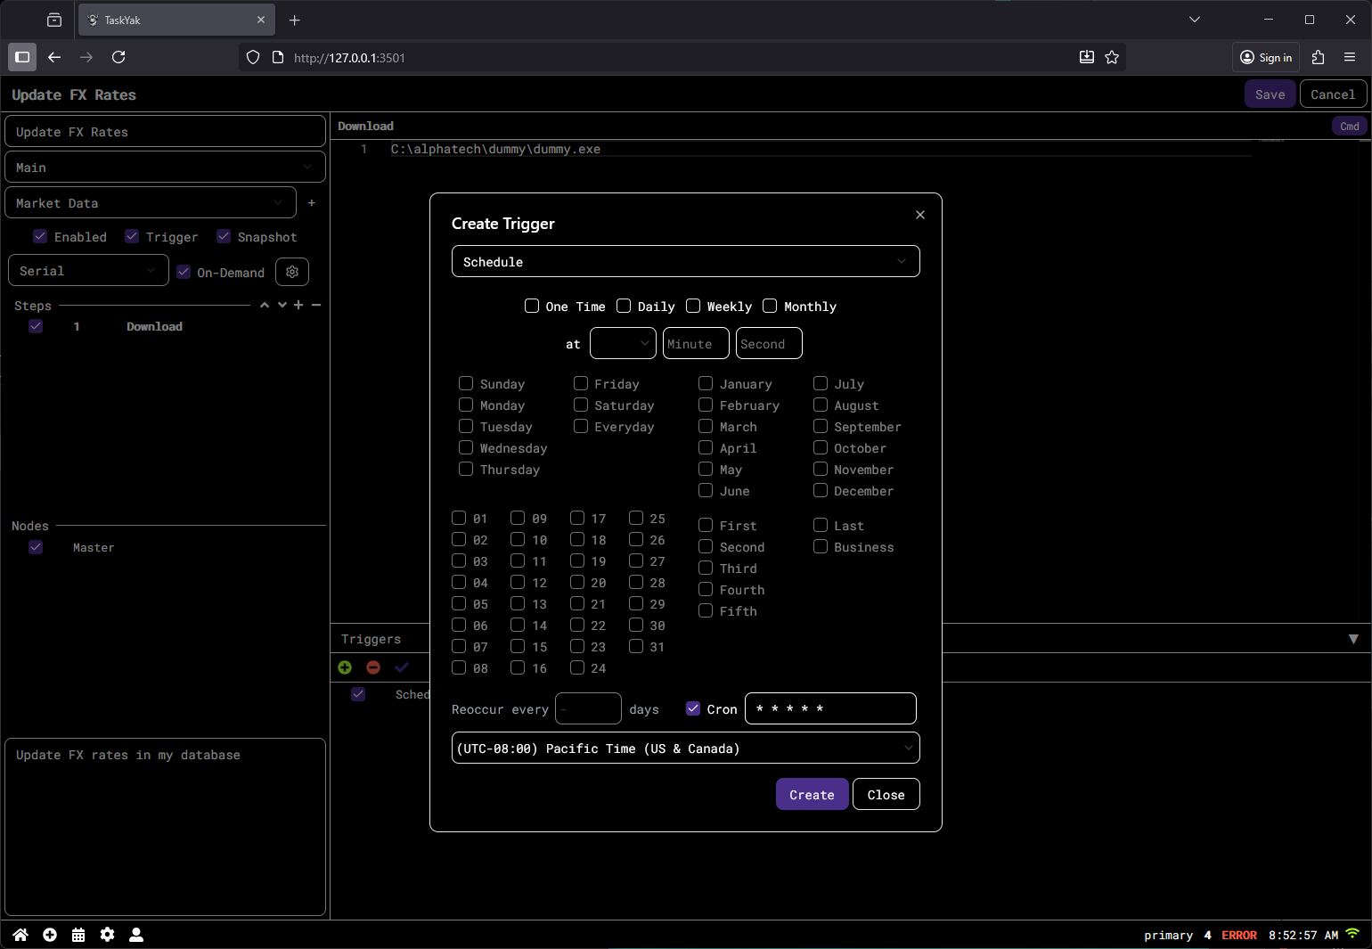
Task: Click the home icon in bottom bar
Action: coord(20,935)
